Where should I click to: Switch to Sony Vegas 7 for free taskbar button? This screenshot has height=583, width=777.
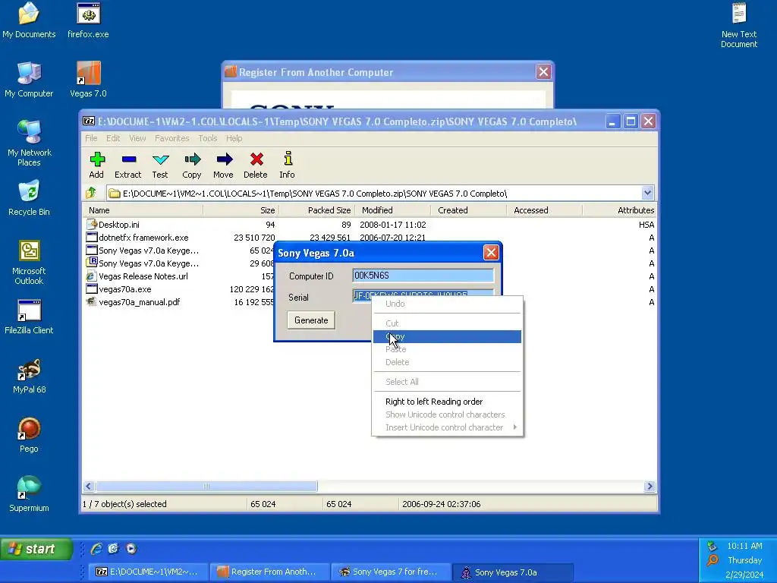pos(391,572)
